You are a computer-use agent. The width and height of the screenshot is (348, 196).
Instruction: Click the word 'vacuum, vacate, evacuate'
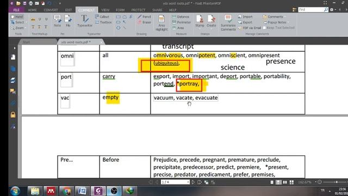point(185,98)
